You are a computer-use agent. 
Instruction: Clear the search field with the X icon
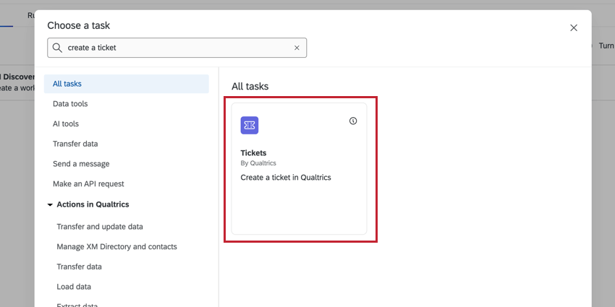[x=297, y=48]
